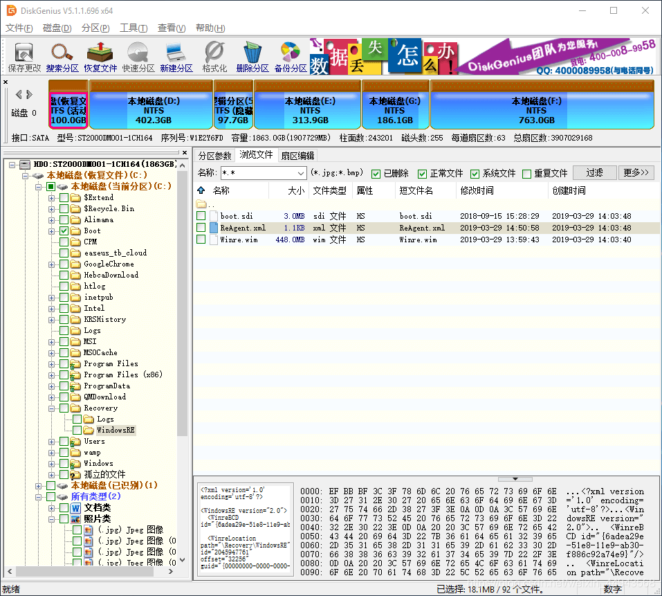Viewport: 662px width, 596px height.
Task: Collapse the 照片类 photo category node
Action: pos(51,519)
